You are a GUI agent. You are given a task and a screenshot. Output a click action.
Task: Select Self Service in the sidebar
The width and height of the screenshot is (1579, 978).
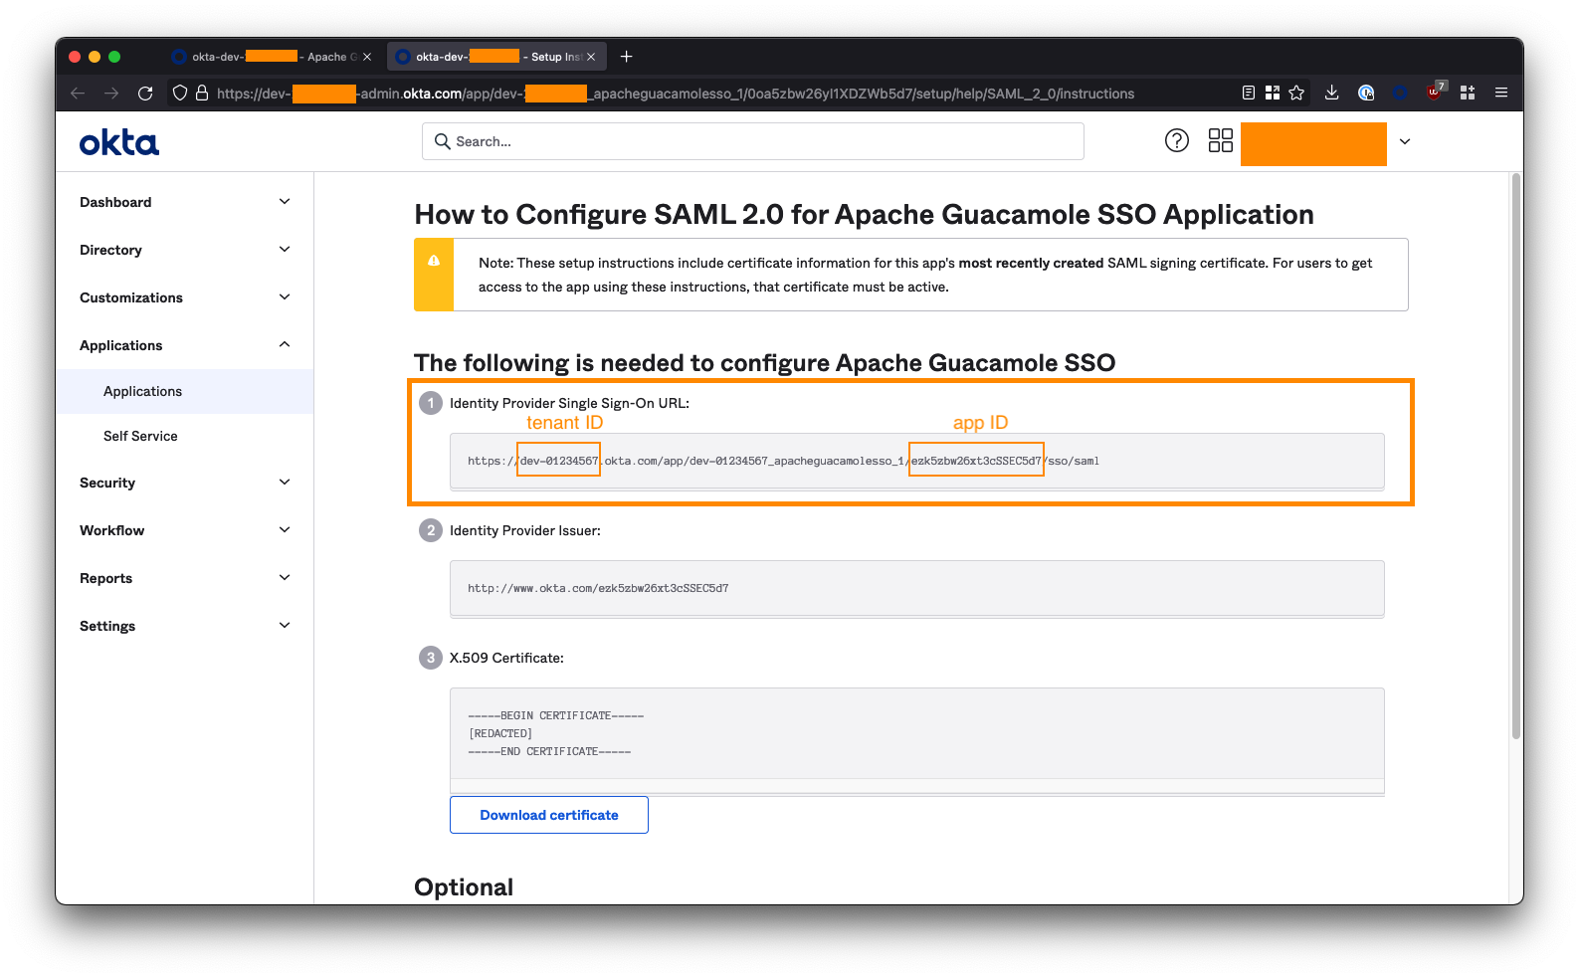[140, 436]
